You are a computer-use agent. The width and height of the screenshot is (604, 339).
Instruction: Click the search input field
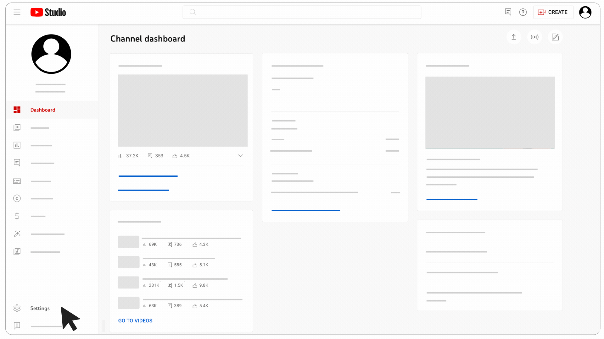click(302, 12)
